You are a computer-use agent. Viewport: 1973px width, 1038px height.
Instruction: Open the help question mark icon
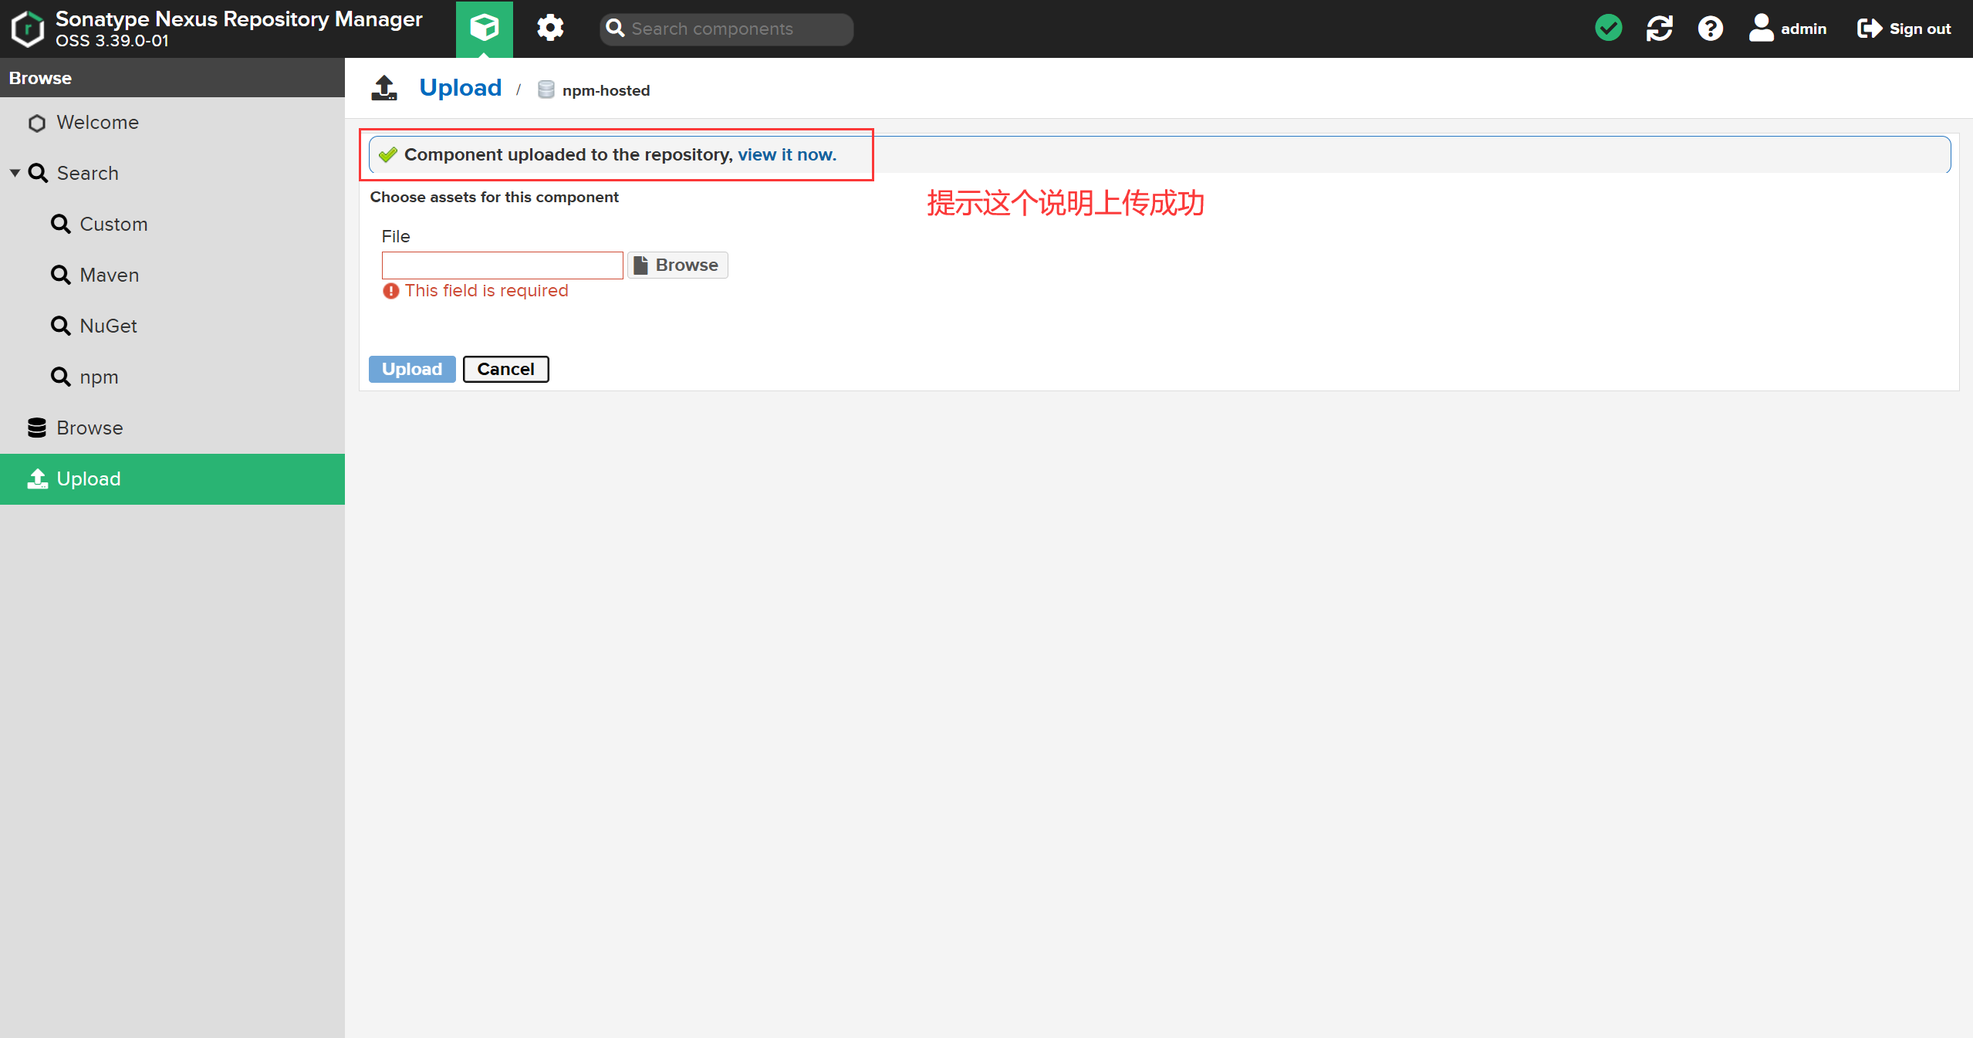point(1710,29)
